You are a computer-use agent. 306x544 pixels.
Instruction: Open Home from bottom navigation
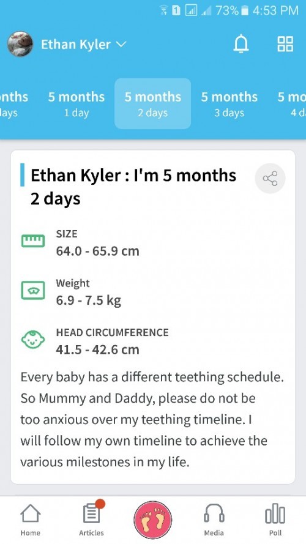pyautogui.click(x=30, y=520)
